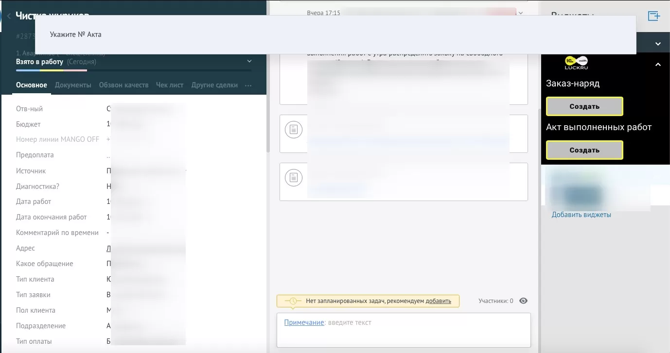The width and height of the screenshot is (670, 353).
Task: Click the 1C LUCKRU widget logo
Action: tap(576, 62)
